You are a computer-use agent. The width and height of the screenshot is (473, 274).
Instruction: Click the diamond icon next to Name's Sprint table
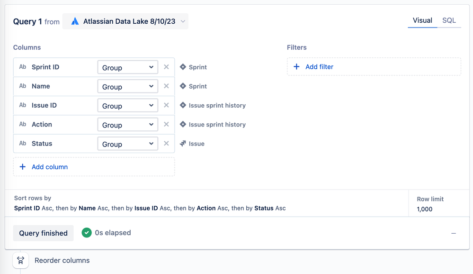coord(183,86)
